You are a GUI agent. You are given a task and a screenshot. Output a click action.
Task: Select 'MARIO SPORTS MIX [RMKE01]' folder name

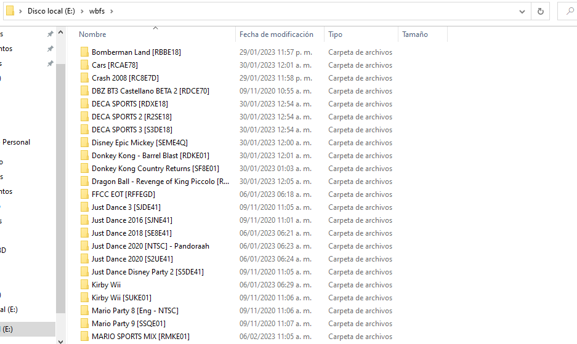(140, 336)
